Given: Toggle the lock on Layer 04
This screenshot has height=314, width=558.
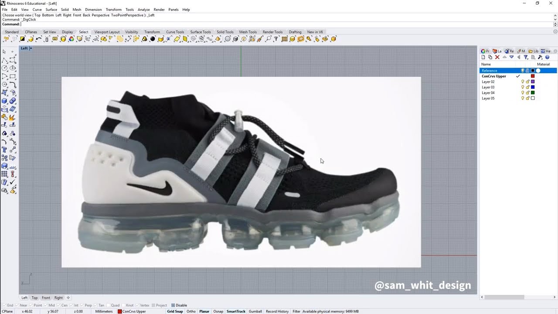Looking at the screenshot, I should click(527, 93).
